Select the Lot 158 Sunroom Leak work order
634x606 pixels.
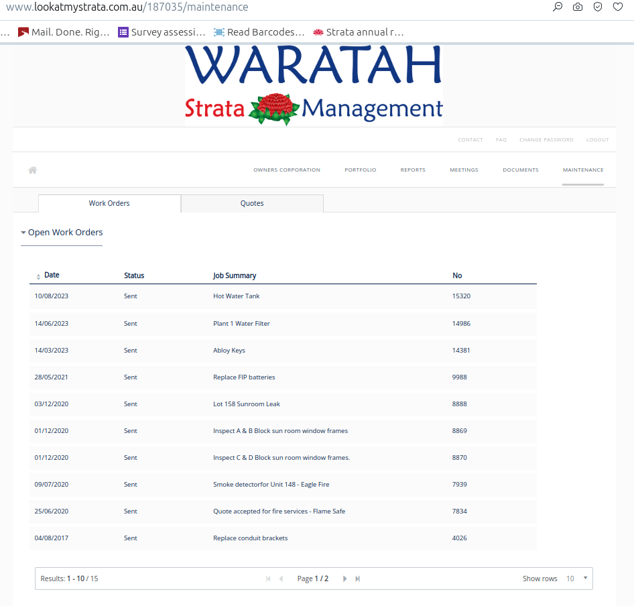(x=283, y=404)
